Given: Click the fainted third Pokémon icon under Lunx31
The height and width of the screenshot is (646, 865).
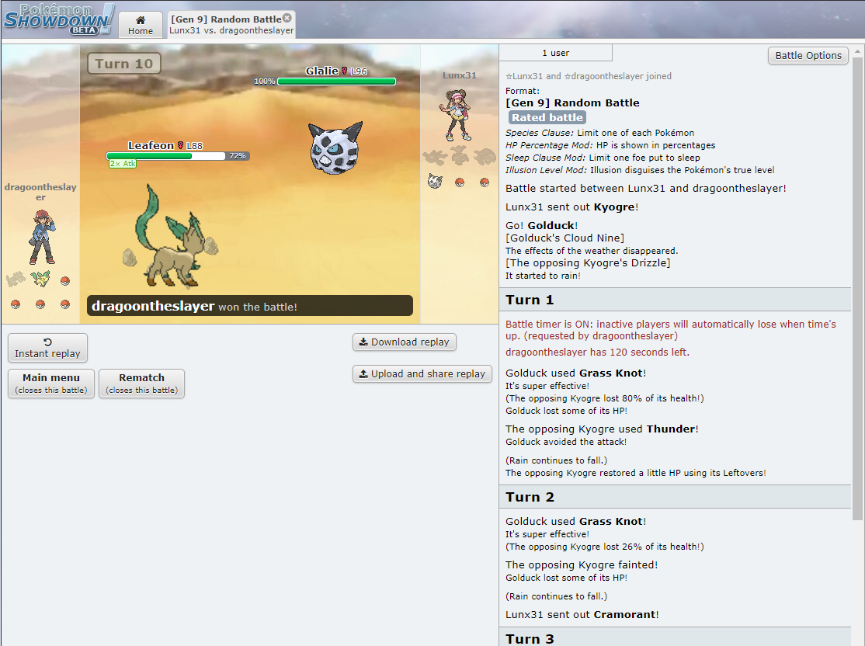Looking at the screenshot, I should (485, 157).
